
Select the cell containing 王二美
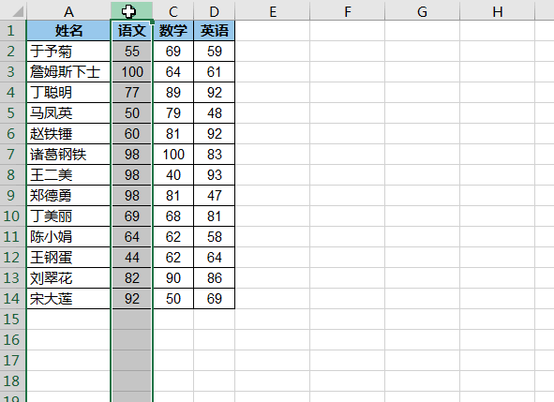68,175
